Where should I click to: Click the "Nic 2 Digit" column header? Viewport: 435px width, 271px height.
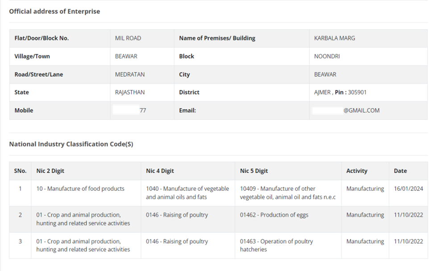pyautogui.click(x=50, y=171)
